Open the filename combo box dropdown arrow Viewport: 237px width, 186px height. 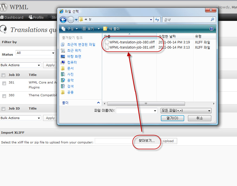tap(155, 111)
